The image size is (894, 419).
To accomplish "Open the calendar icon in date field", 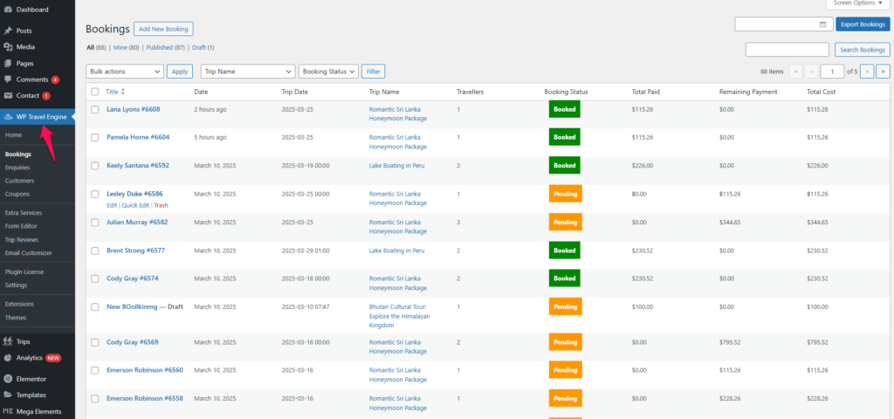I will click(822, 24).
